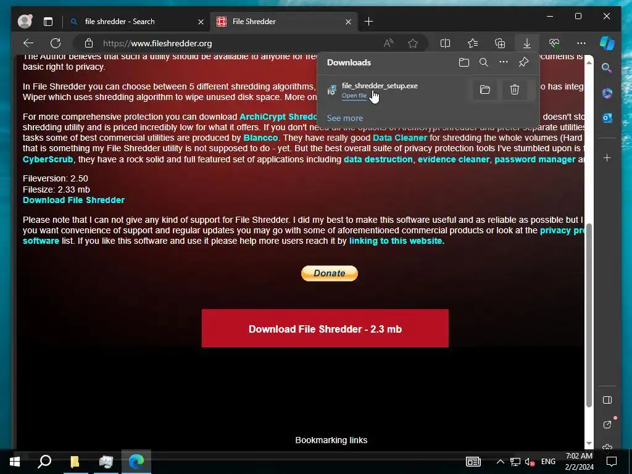This screenshot has width=632, height=474.
Task: Delete the file_shredder_setup.exe download
Action: 515,89
